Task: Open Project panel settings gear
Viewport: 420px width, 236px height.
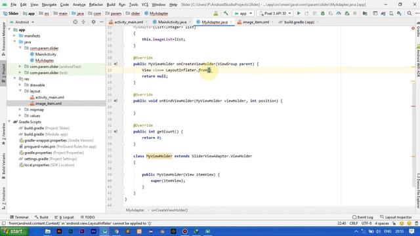Action: [x=93, y=22]
